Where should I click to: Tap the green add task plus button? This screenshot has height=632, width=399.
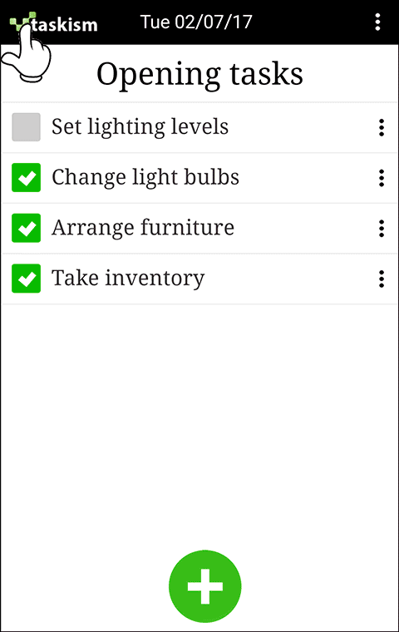click(205, 586)
